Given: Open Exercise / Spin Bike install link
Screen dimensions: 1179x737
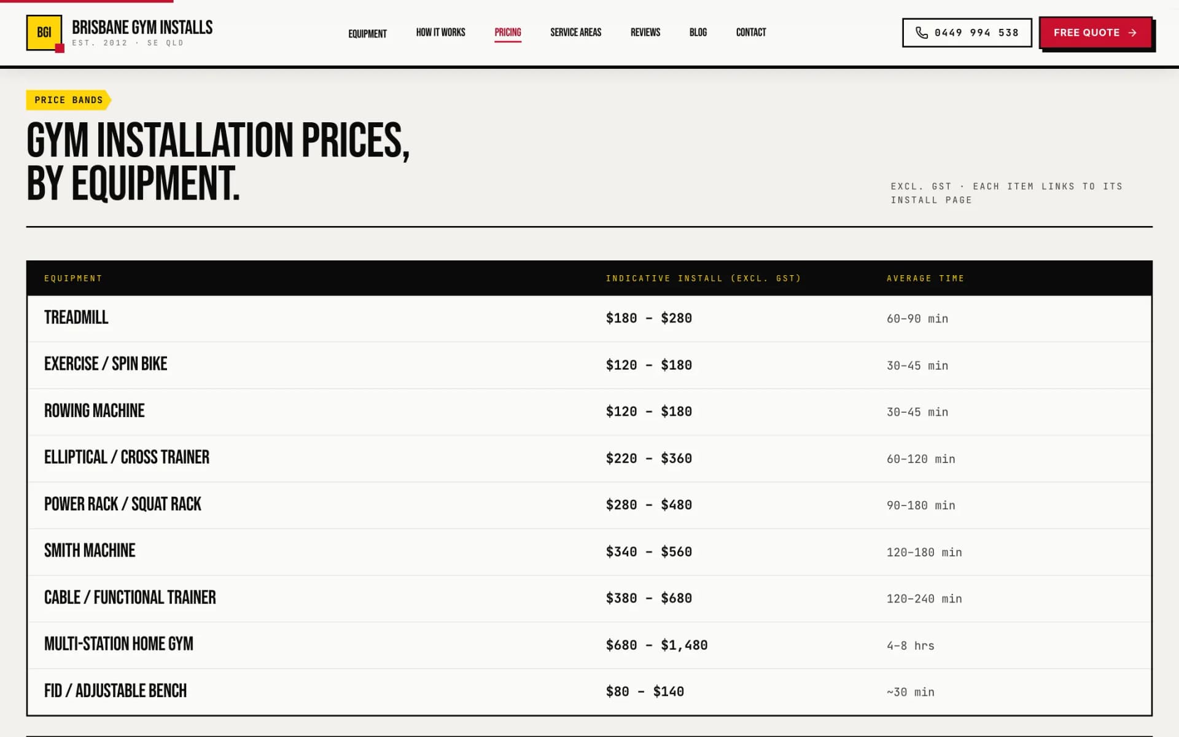Looking at the screenshot, I should tap(106, 364).
